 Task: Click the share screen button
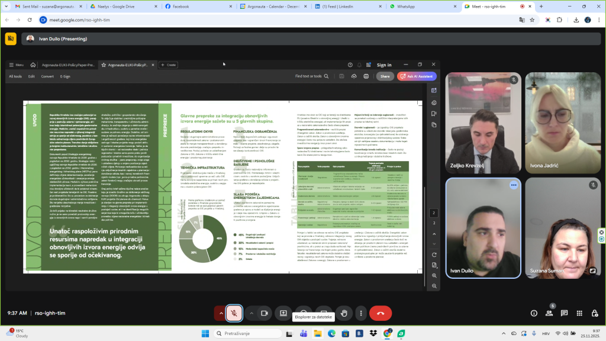pyautogui.click(x=283, y=313)
